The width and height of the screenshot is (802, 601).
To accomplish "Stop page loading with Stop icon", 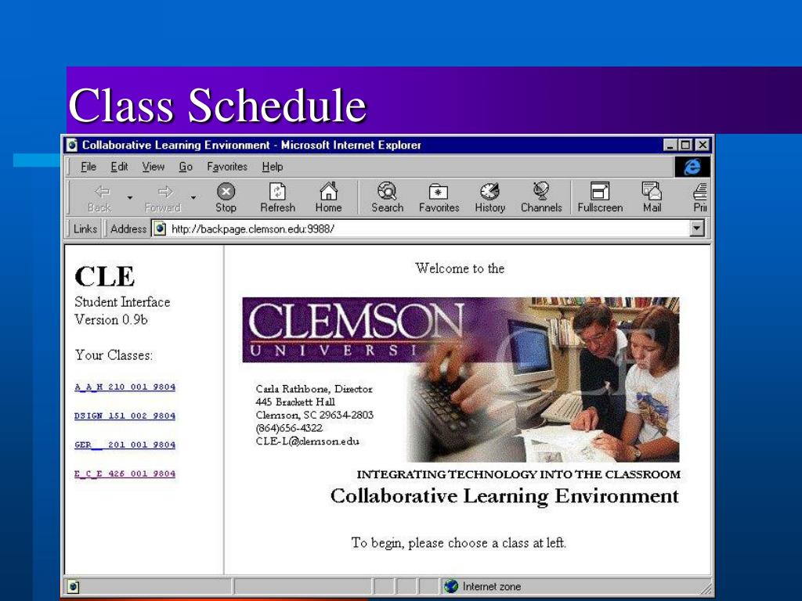I will click(x=226, y=192).
